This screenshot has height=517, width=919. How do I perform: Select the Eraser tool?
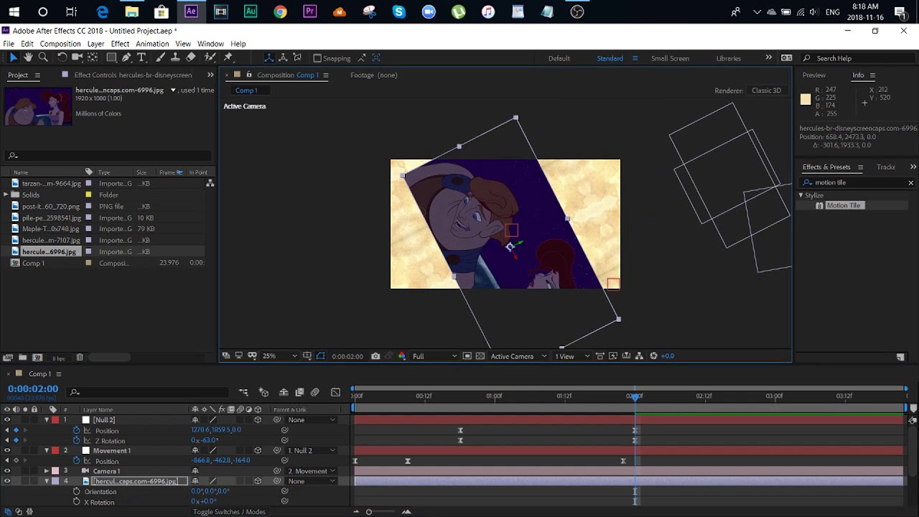coord(191,57)
